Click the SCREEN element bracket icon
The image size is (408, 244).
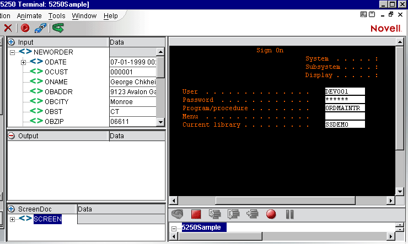pyautogui.click(x=25, y=219)
